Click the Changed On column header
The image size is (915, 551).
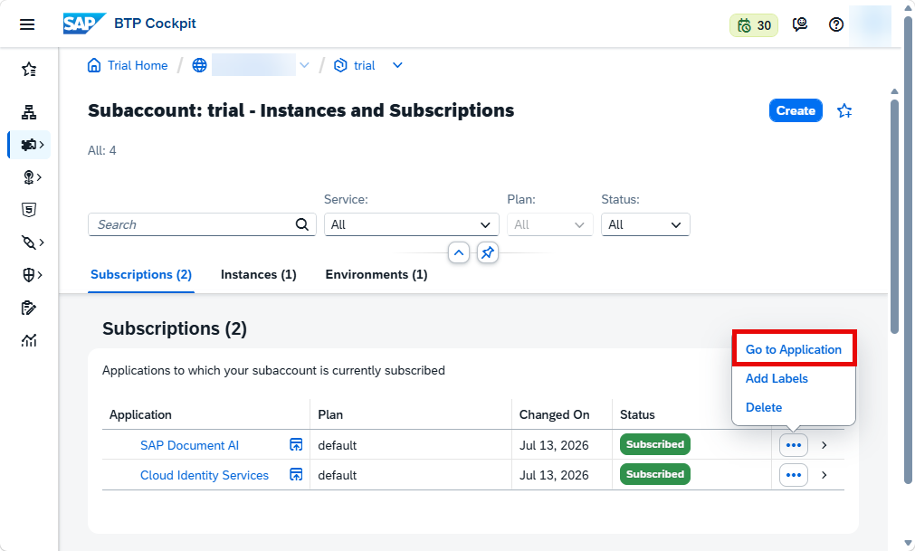point(555,414)
